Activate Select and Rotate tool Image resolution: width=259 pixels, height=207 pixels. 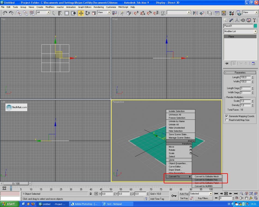coord(88,13)
